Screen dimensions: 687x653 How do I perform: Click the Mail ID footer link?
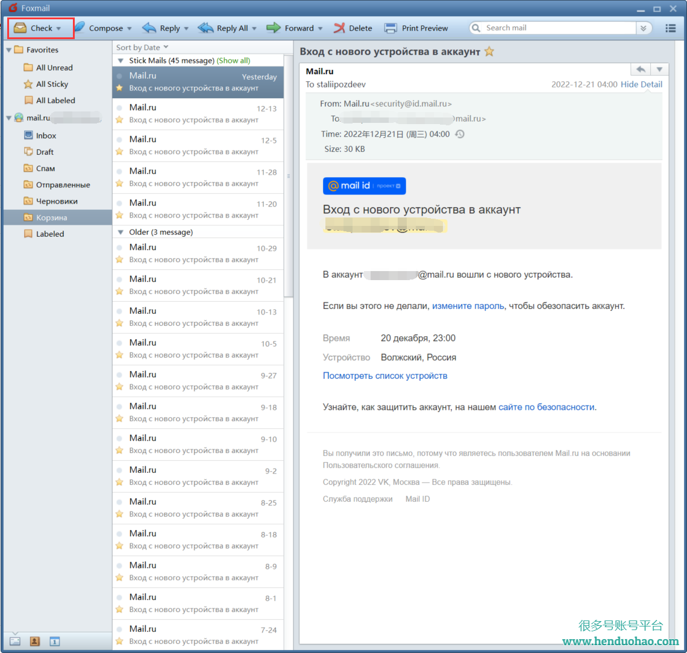418,499
